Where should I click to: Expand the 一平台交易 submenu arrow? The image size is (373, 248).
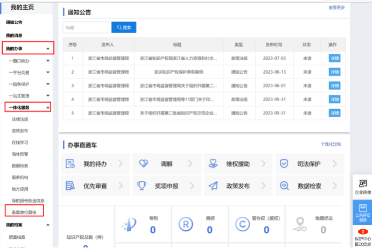pyautogui.click(x=48, y=72)
